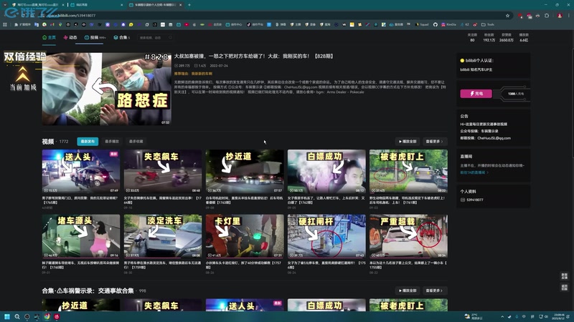The height and width of the screenshot is (322, 574).
Task: Open the Tools bookmark folder
Action: pos(488,25)
